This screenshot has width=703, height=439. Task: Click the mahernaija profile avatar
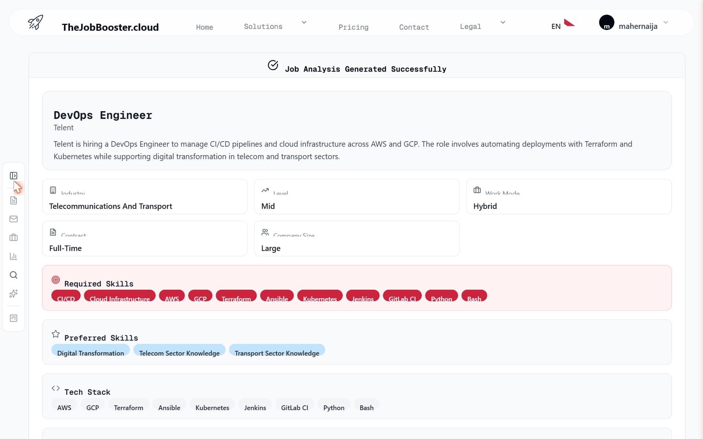click(x=606, y=22)
